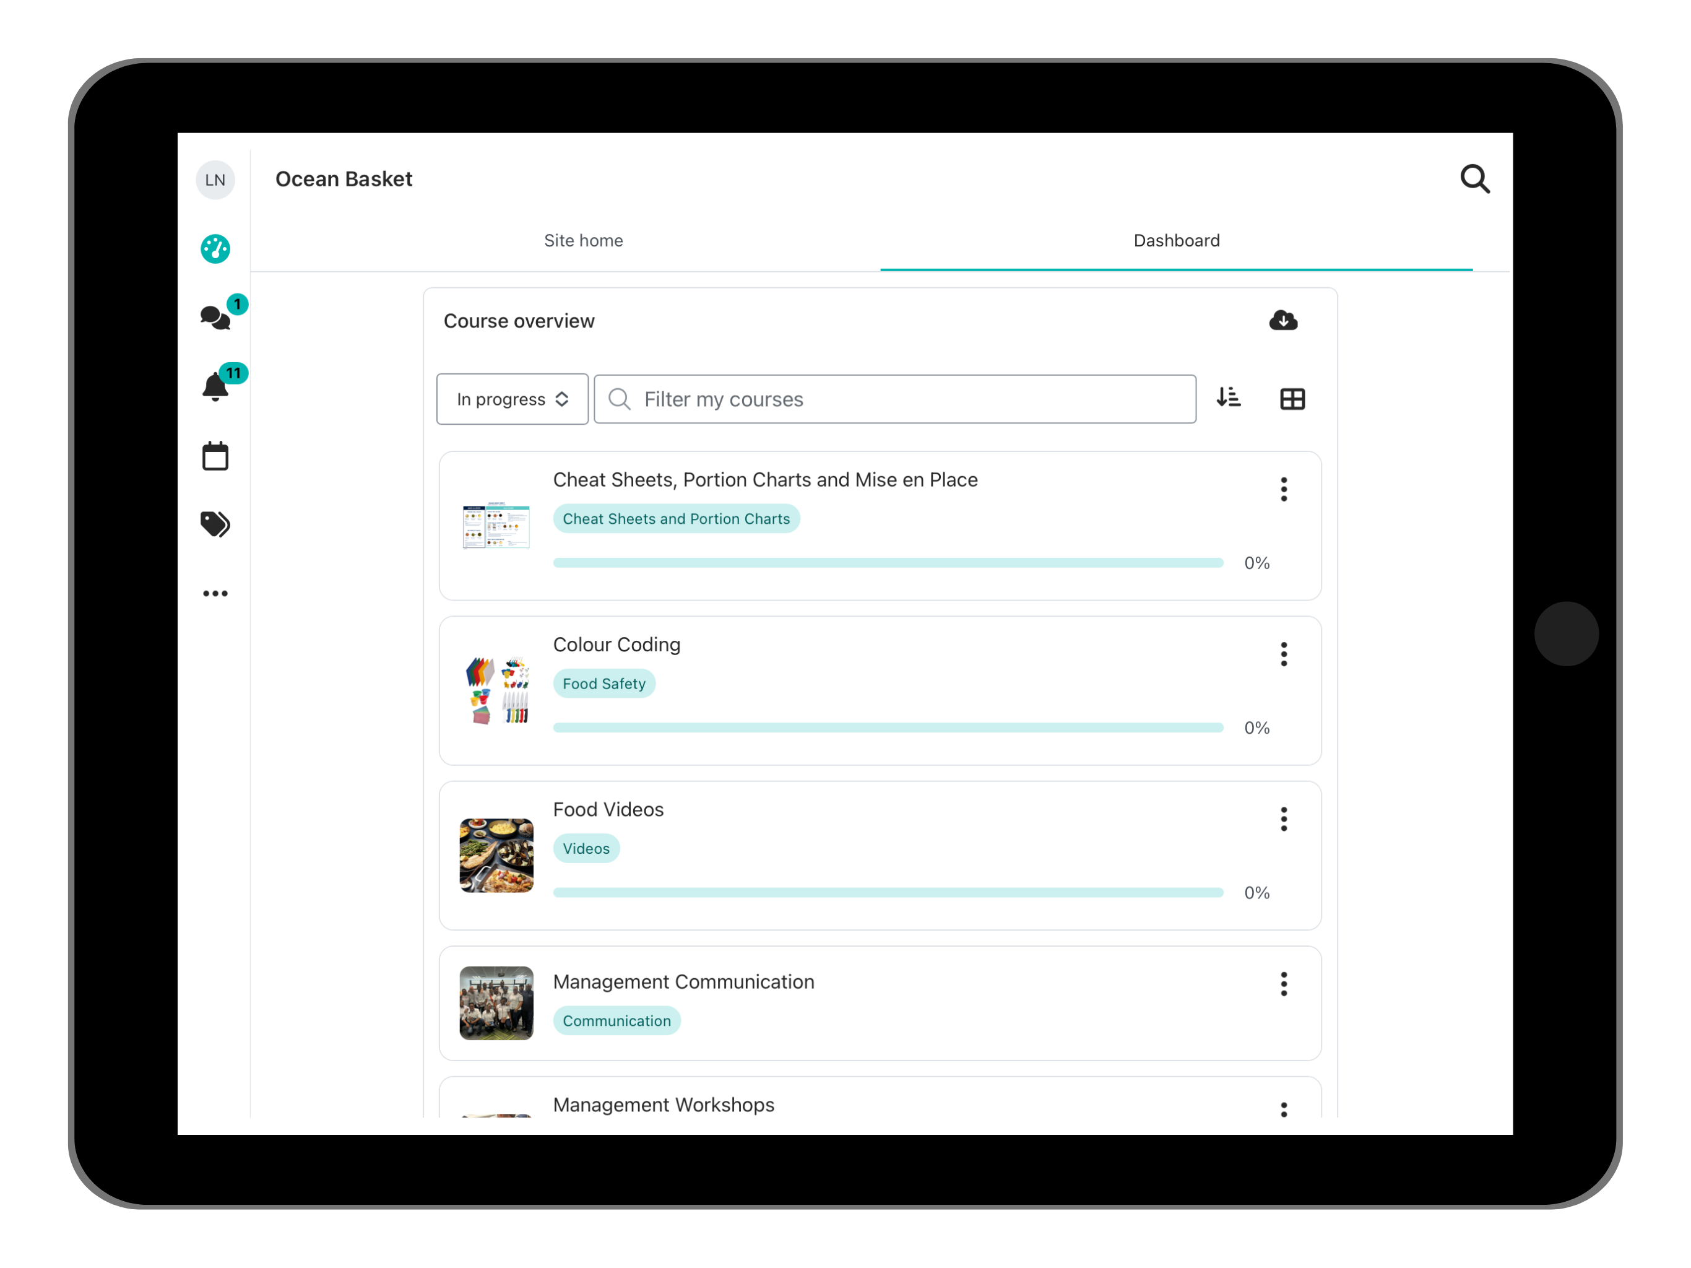Click the Colour Coding course thumbnail
Image resolution: width=1691 pixels, height=1268 pixels.
pos(496,690)
